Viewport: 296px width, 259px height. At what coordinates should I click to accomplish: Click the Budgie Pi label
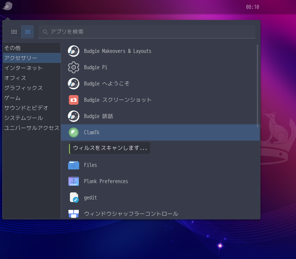click(x=95, y=67)
